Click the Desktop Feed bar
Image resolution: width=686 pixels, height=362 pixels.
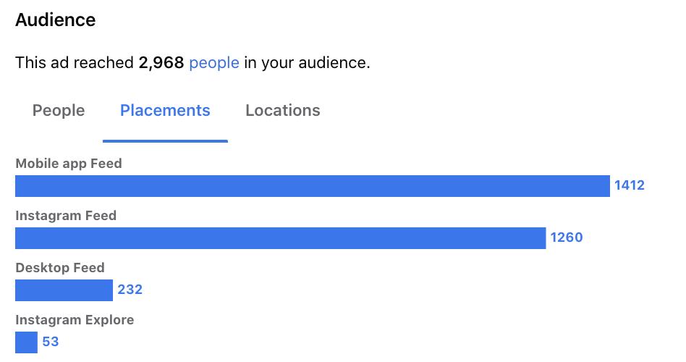[x=64, y=290]
